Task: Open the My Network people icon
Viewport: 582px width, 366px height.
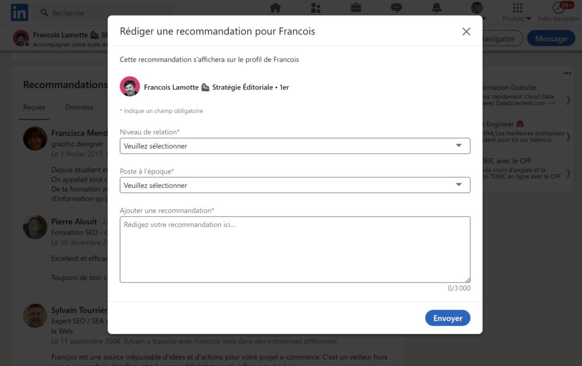Action: coord(316,8)
